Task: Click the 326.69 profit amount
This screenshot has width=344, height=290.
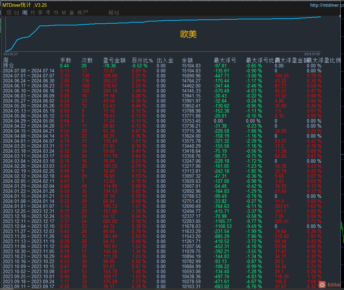Action: click(x=110, y=76)
